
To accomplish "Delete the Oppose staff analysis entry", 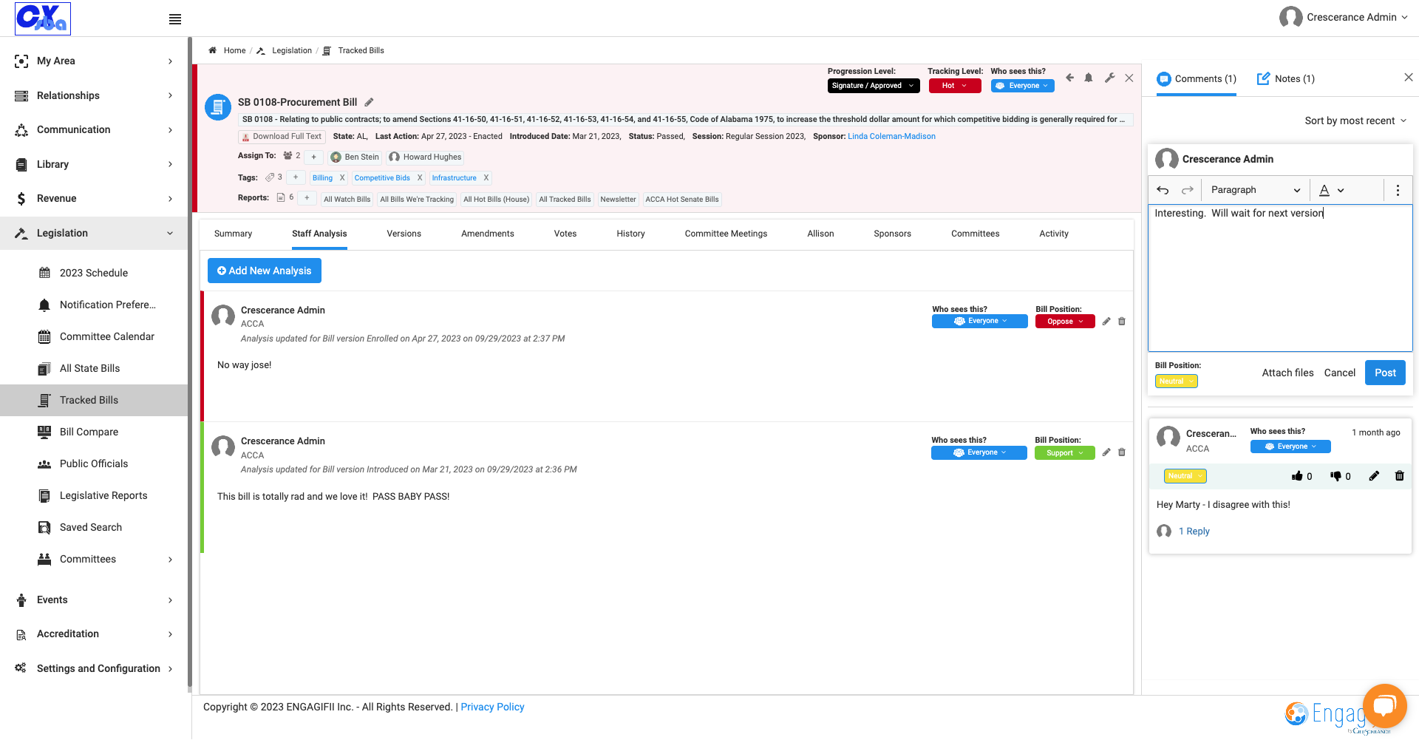I will point(1122,322).
